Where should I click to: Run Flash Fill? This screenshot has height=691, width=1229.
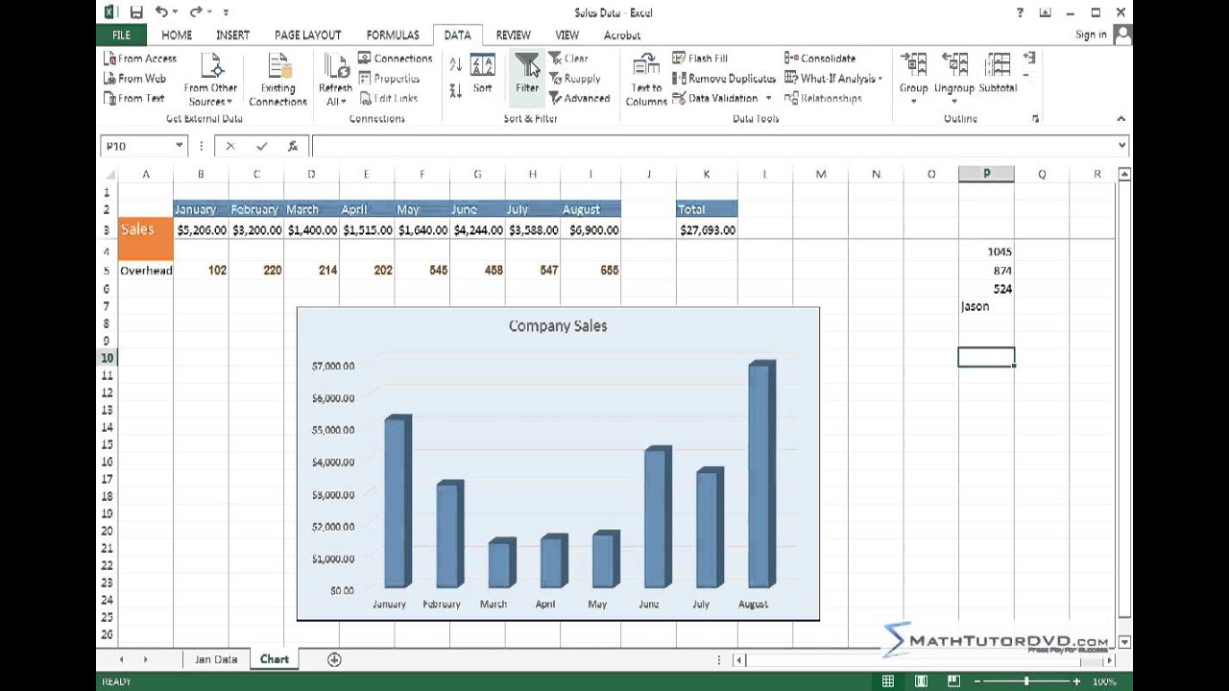pyautogui.click(x=700, y=59)
